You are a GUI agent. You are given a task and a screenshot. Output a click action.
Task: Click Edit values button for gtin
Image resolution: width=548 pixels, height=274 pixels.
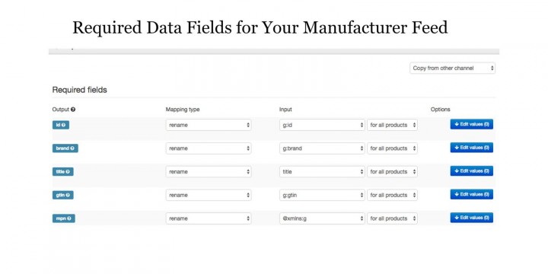pos(471,194)
